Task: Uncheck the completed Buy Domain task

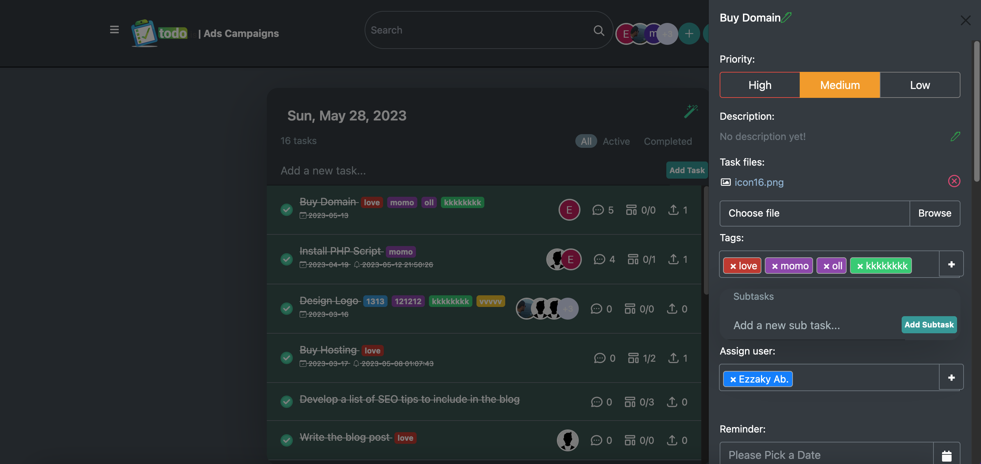Action: (x=286, y=209)
